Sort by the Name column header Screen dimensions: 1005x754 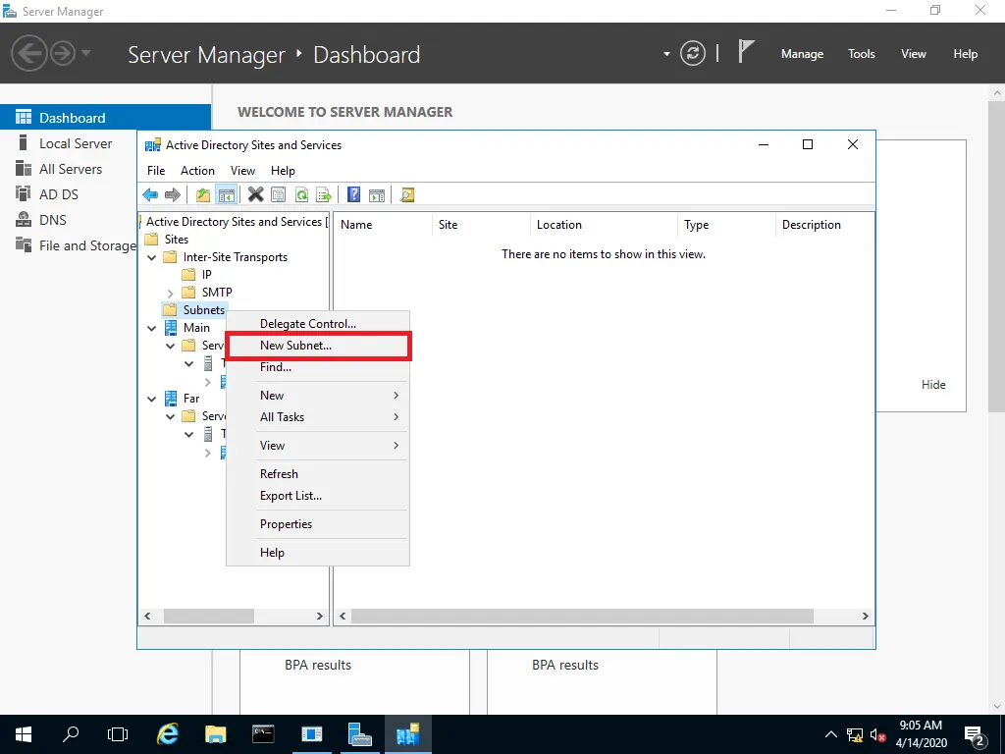click(x=383, y=225)
